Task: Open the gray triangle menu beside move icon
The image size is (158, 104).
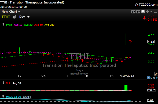Action: click(151, 12)
